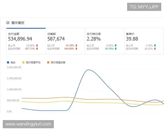The height and width of the screenshot is (131, 164).
Task: Click the green down arrow beside 54.79%
Action: click(116, 49)
